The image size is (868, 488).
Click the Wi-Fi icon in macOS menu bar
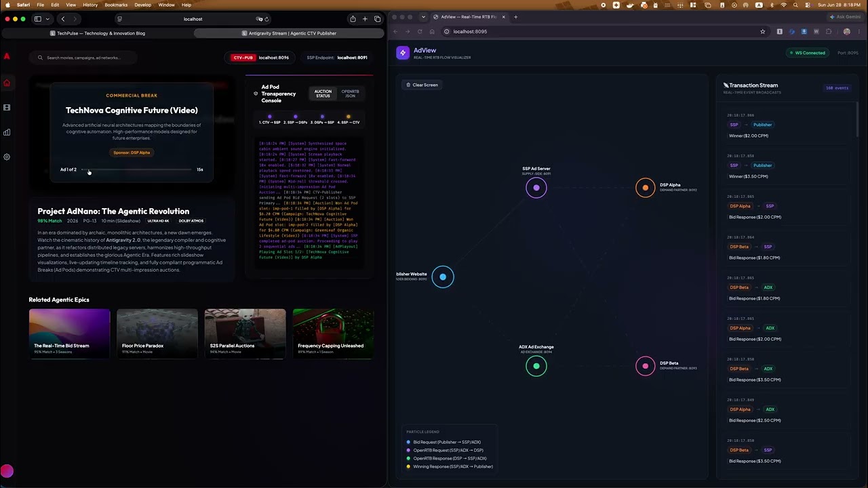pos(784,5)
